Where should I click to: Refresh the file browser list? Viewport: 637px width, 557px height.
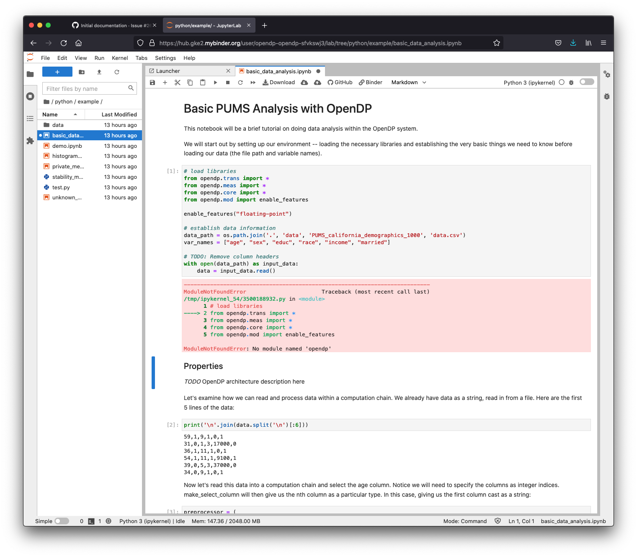pyautogui.click(x=117, y=72)
